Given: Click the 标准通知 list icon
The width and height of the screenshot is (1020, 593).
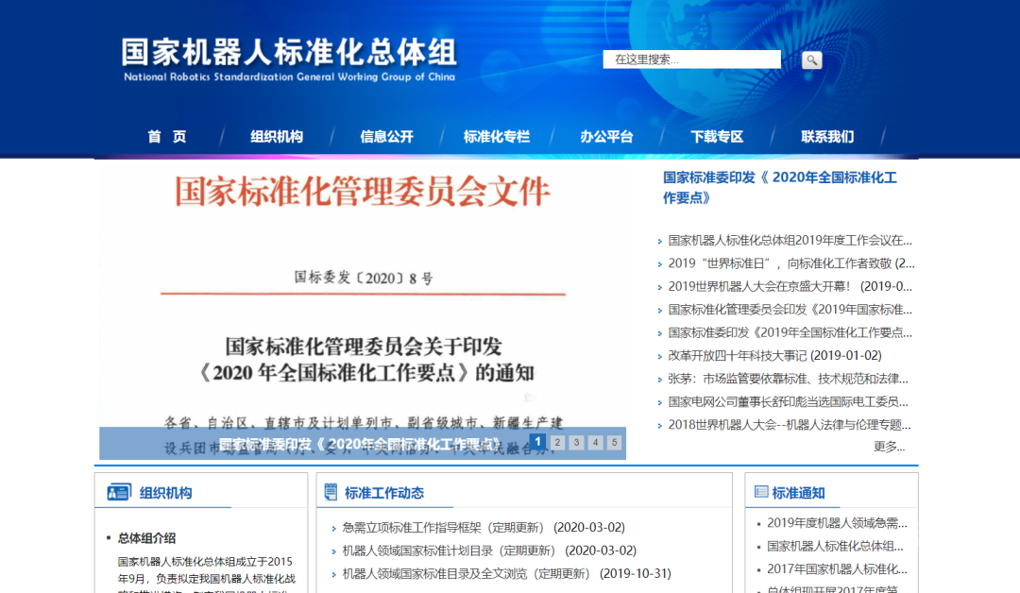Looking at the screenshot, I should (760, 492).
